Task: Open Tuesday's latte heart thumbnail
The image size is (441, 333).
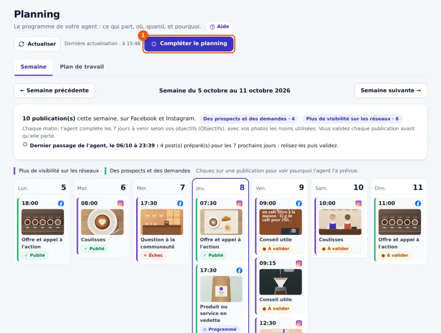Action: [x=102, y=222]
